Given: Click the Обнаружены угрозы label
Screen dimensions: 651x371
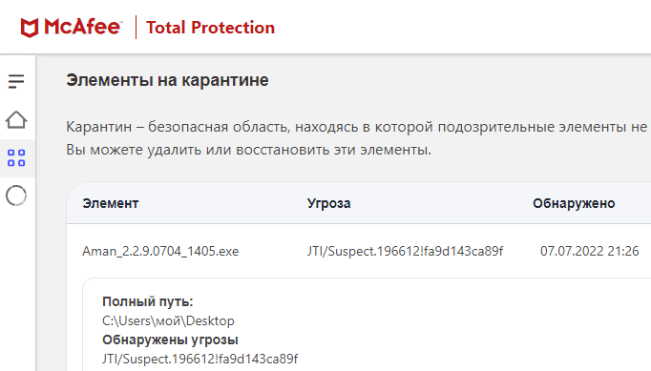Looking at the screenshot, I should [170, 340].
